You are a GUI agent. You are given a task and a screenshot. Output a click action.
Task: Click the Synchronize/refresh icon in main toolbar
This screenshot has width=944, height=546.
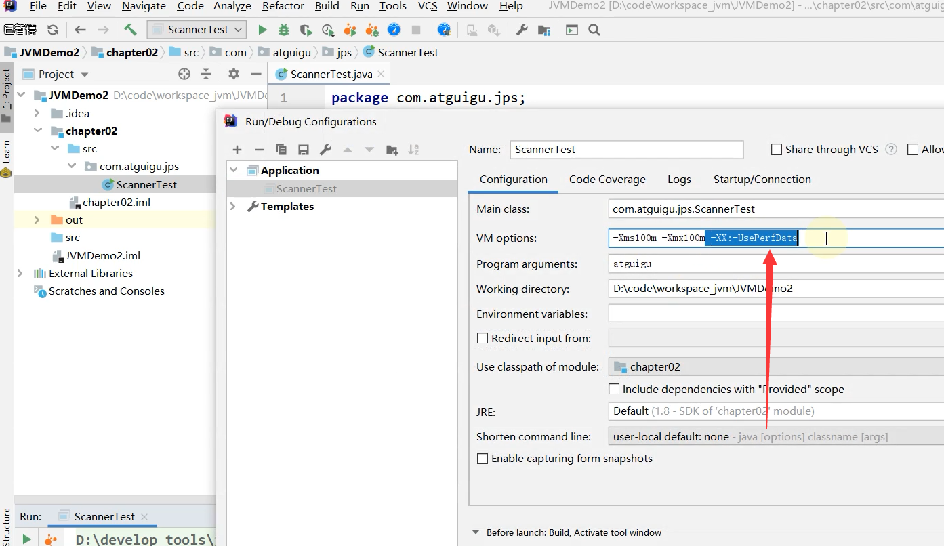pos(53,30)
